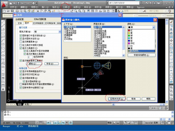The image size is (175, 131).
Task: Select the Mirror tool in modify toolbar
Action: pos(171,29)
